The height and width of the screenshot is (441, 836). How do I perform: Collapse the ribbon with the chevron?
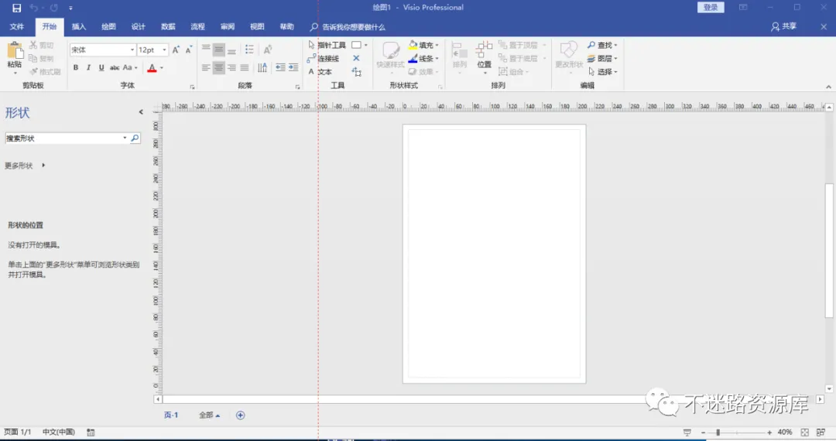point(828,87)
